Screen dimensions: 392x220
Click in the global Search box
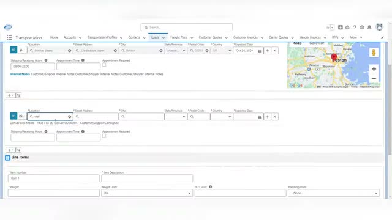[x=187, y=27]
